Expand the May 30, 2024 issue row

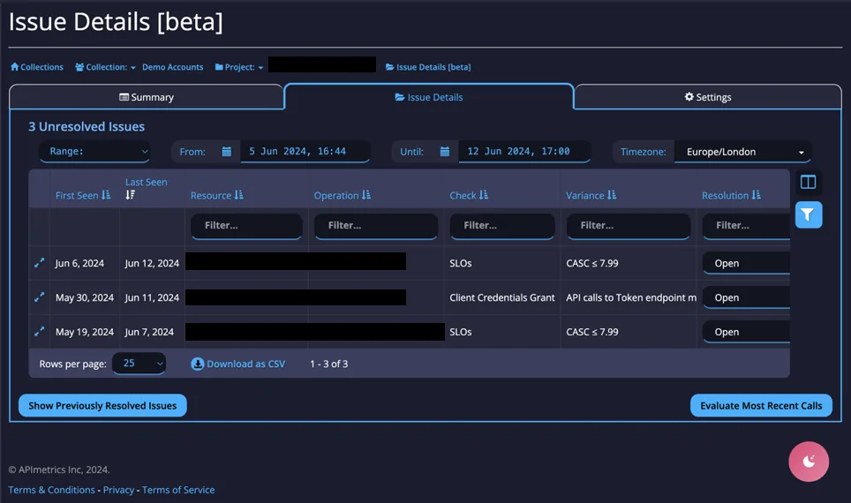pyautogui.click(x=39, y=297)
